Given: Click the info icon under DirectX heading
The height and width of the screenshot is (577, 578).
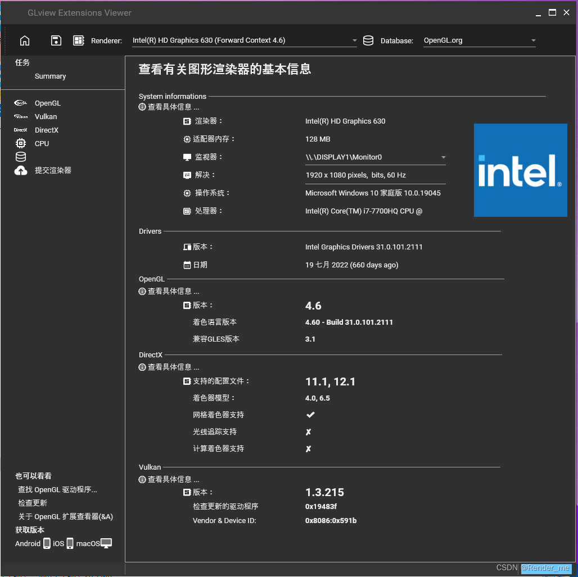Looking at the screenshot, I should (142, 367).
